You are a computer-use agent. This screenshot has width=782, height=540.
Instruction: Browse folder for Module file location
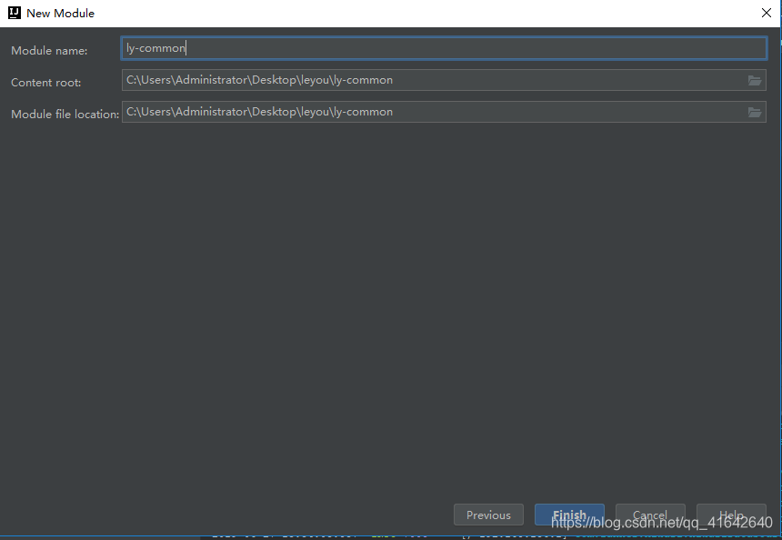[755, 112]
